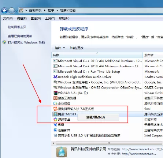Select 程序 in the address breadcrumb
Image resolution: width=163 pixels, height=158 pixels.
(x=51, y=10)
